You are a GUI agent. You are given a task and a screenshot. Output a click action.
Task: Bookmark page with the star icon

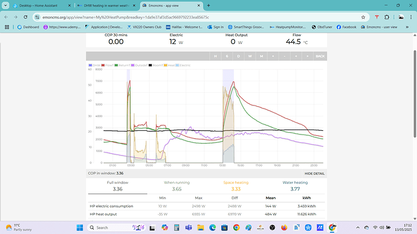coord(363,17)
